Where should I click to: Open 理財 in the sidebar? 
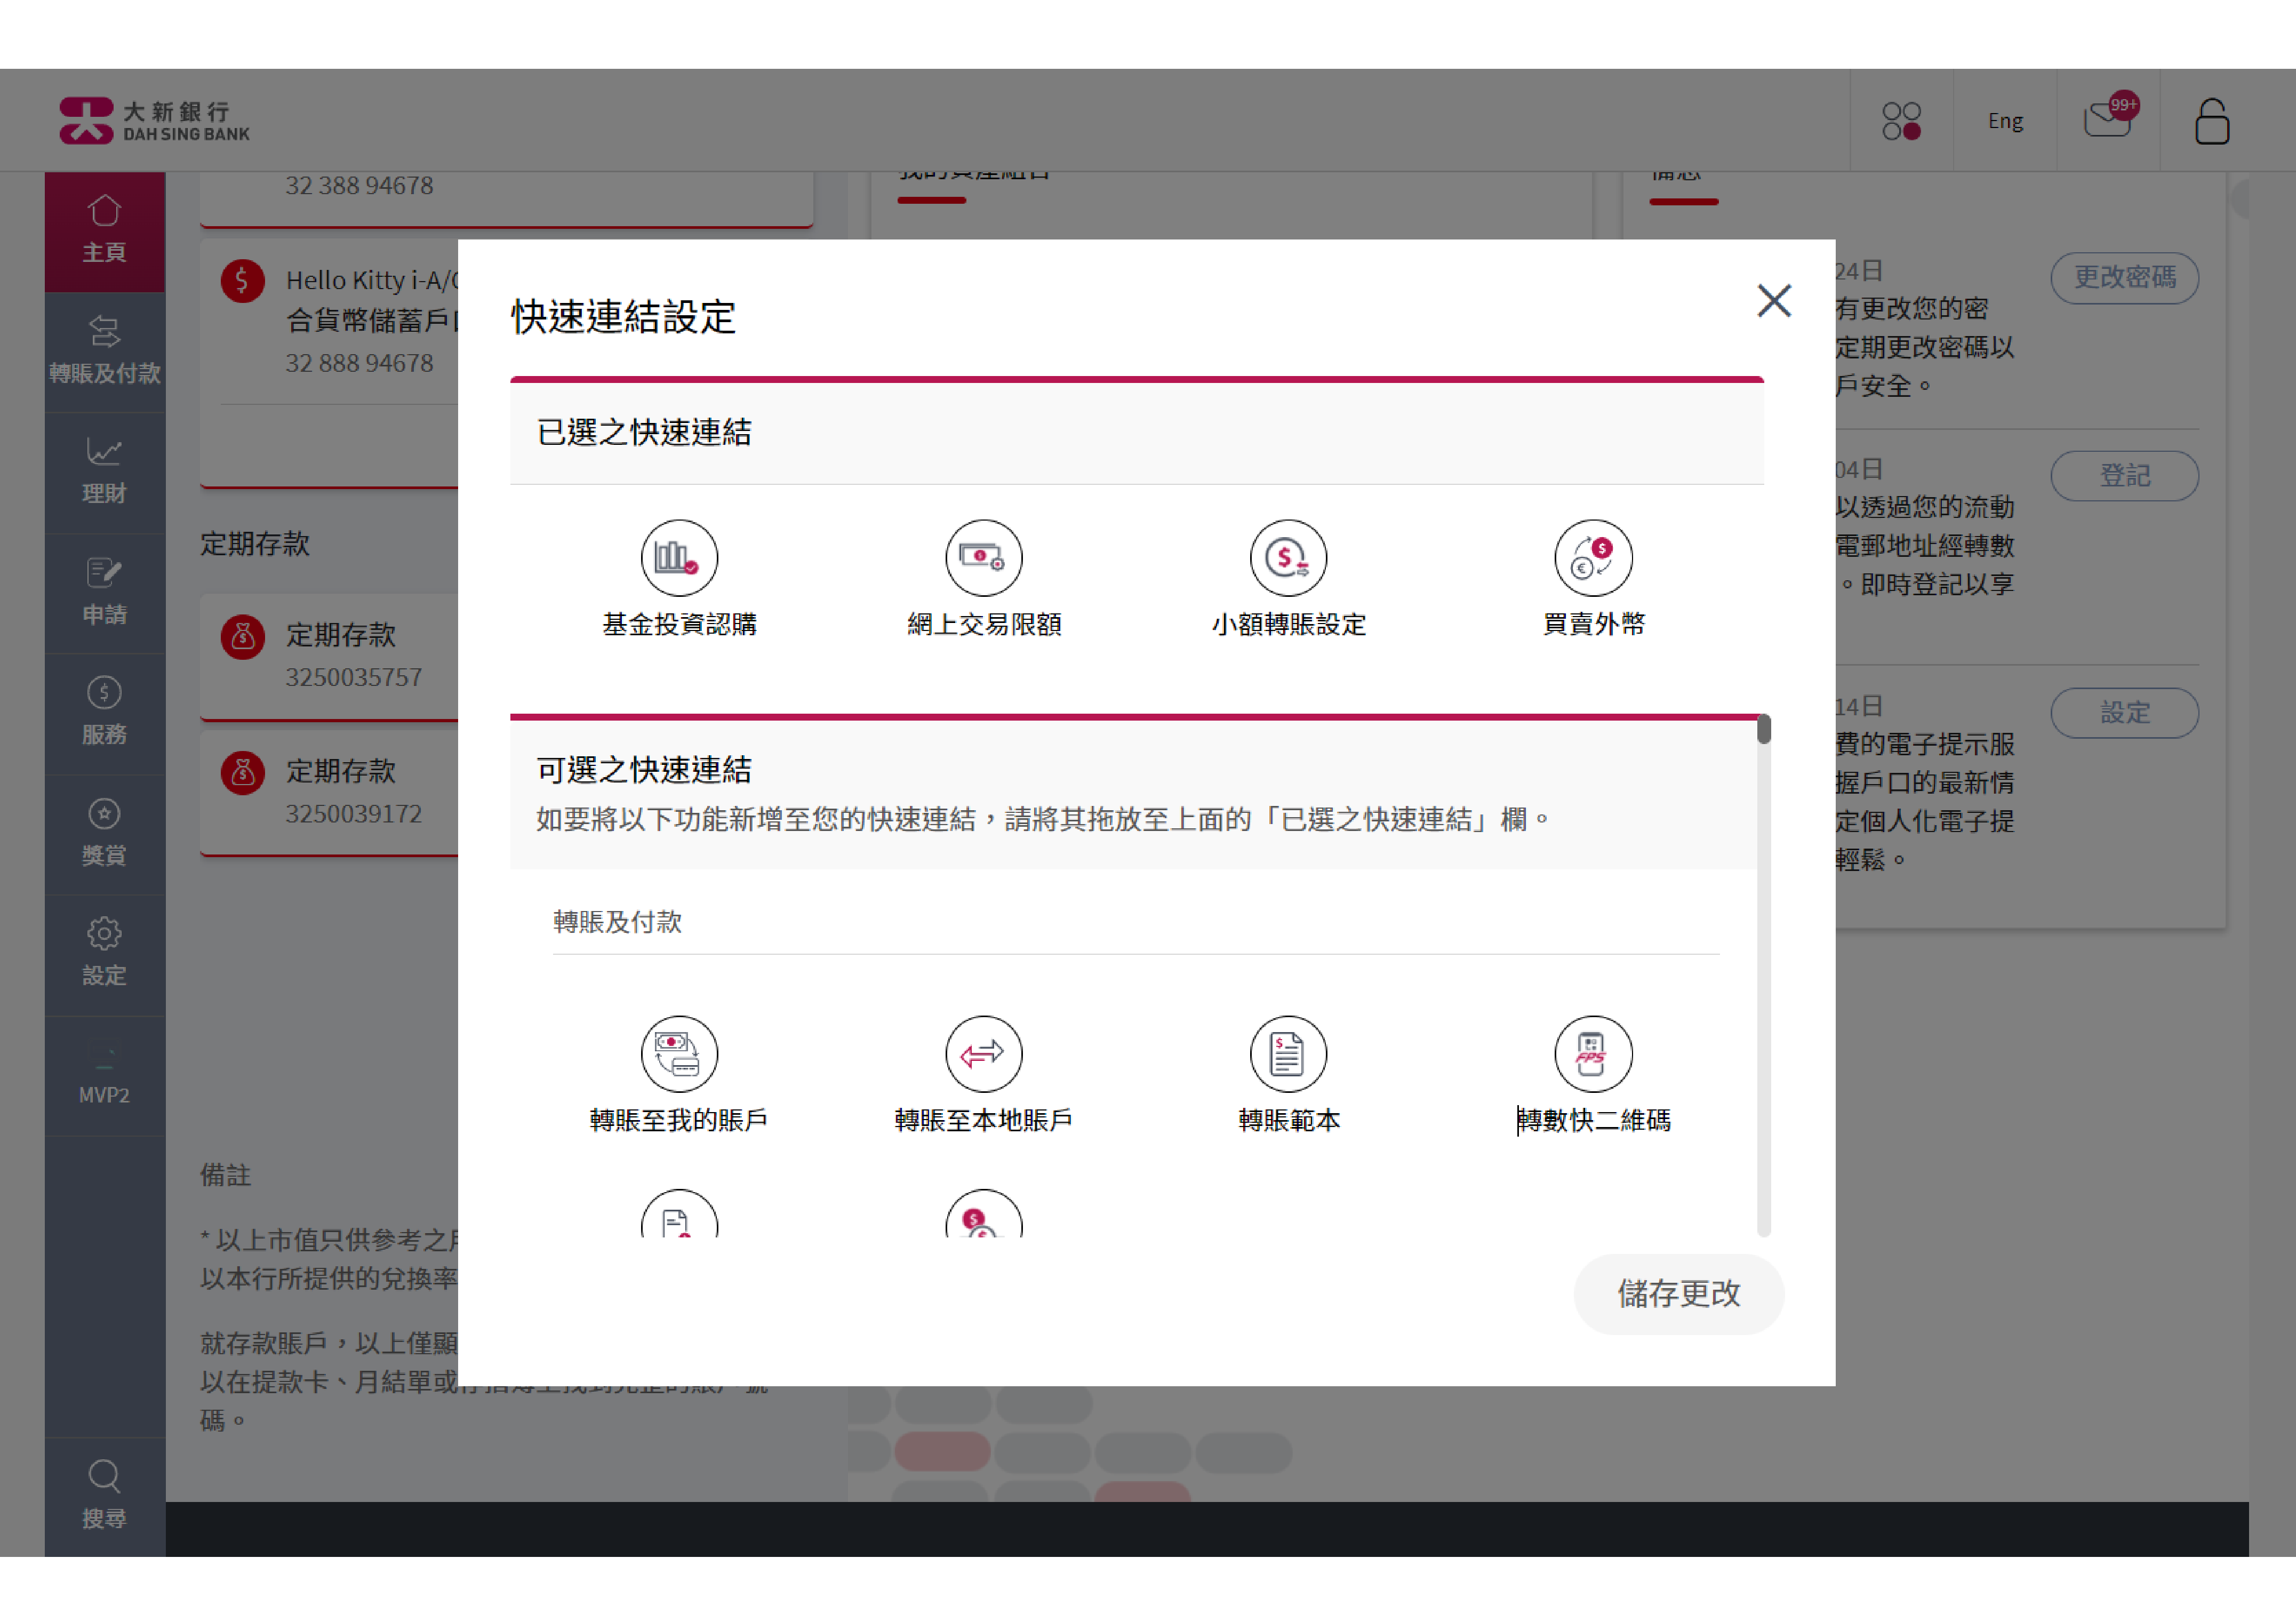pyautogui.click(x=104, y=472)
